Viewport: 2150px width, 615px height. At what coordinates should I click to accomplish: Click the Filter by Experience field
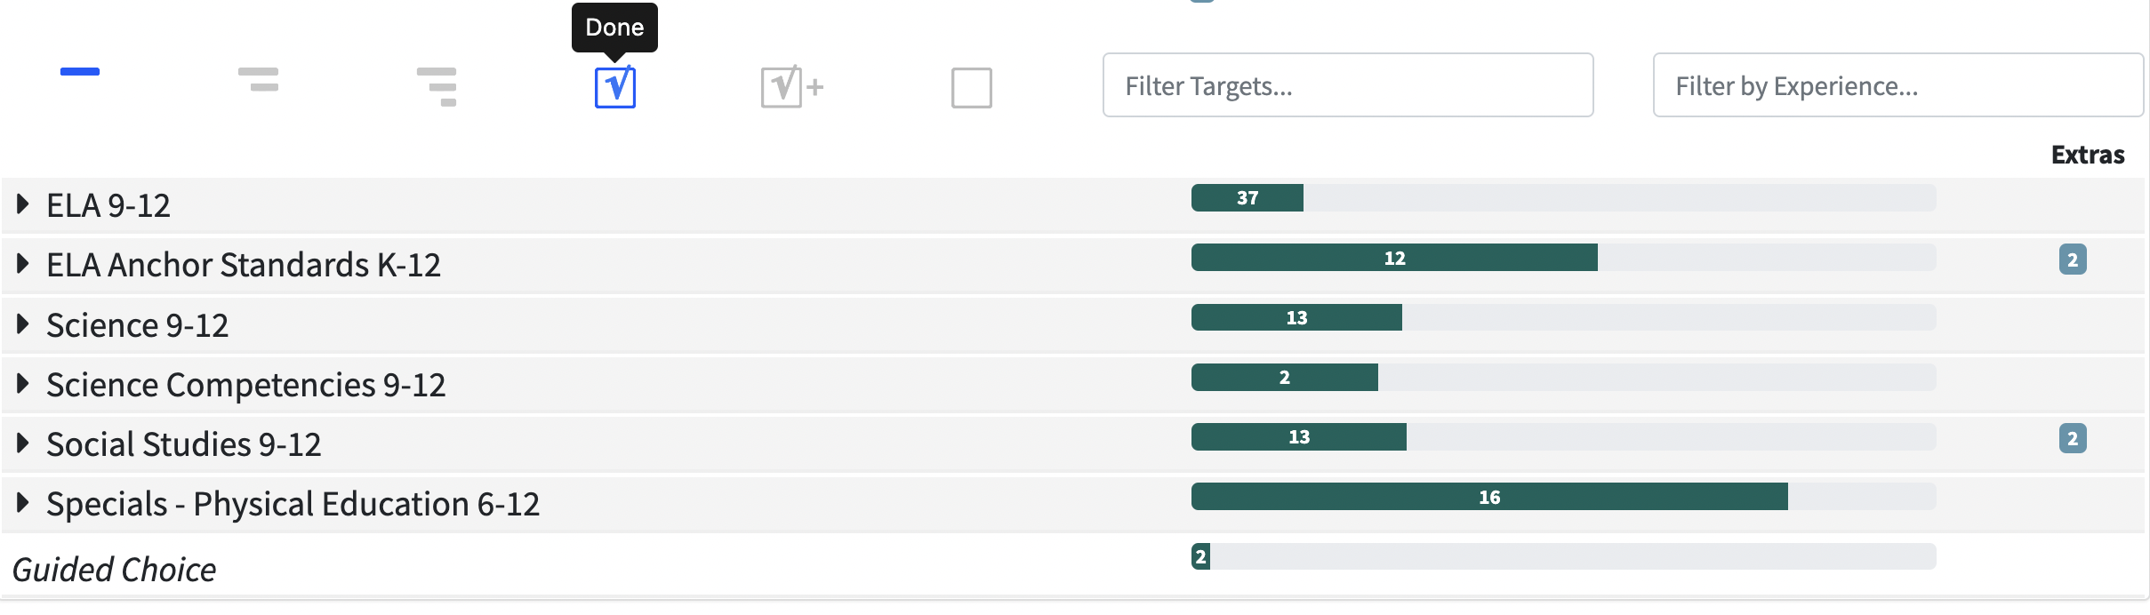tap(1897, 85)
